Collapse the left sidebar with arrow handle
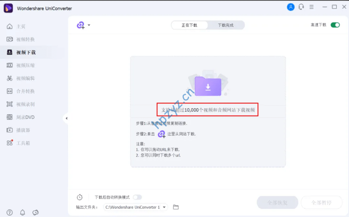 point(66,118)
